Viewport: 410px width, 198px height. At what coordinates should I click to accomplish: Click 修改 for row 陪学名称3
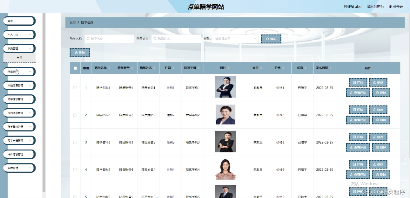(378, 137)
